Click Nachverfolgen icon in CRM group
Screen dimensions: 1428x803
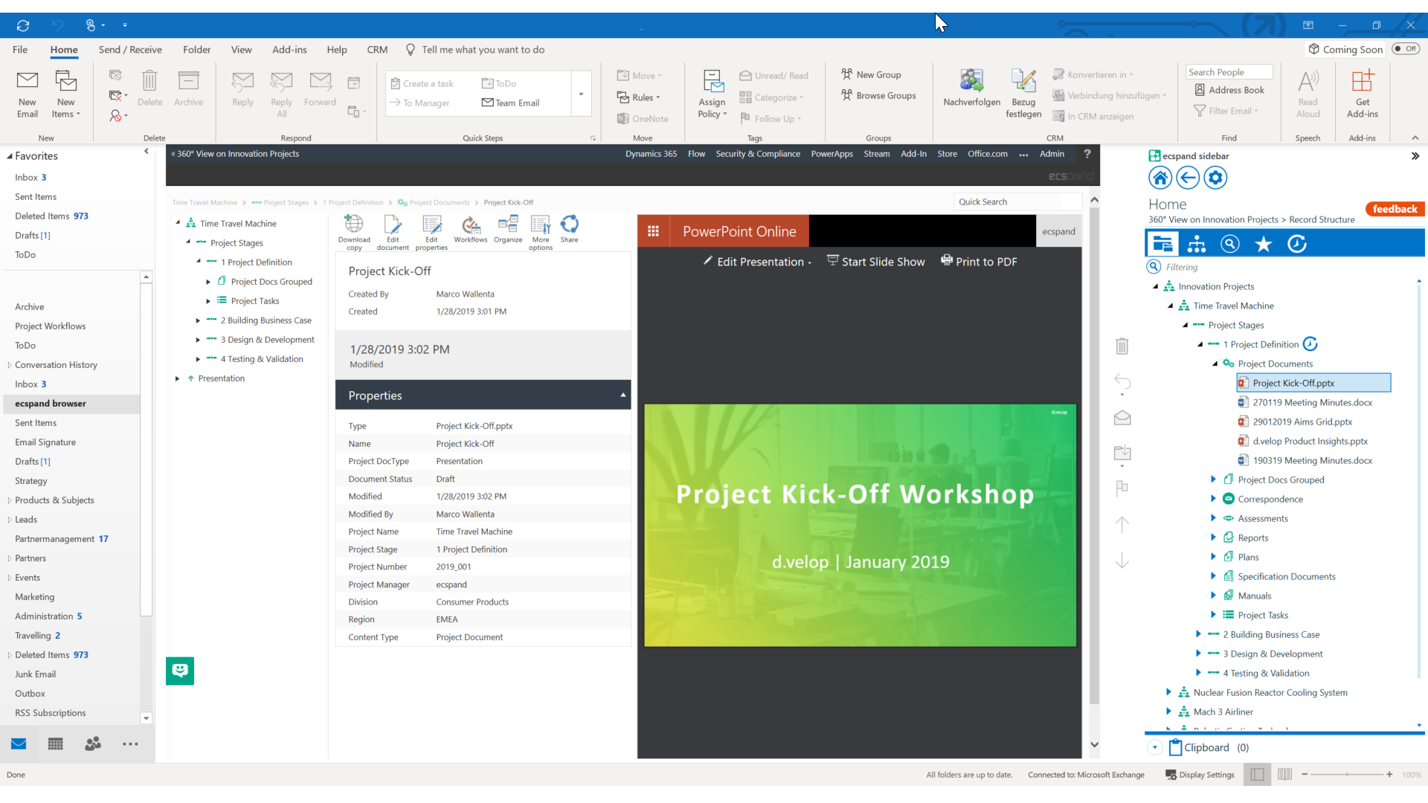tap(971, 88)
